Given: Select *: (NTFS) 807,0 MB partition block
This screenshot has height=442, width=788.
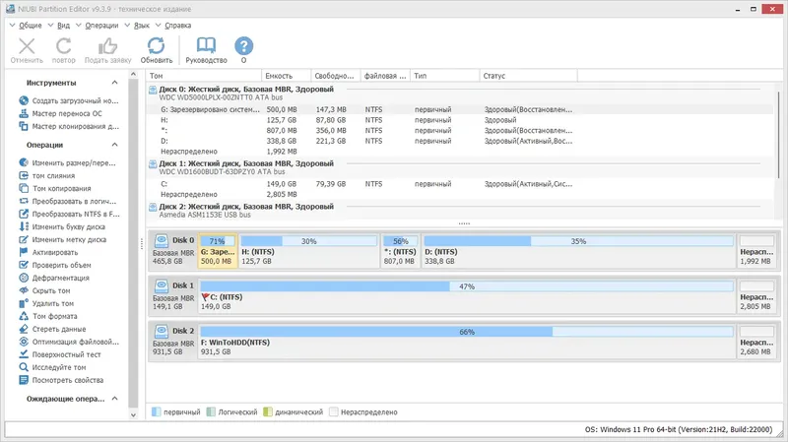Looking at the screenshot, I should [400, 251].
